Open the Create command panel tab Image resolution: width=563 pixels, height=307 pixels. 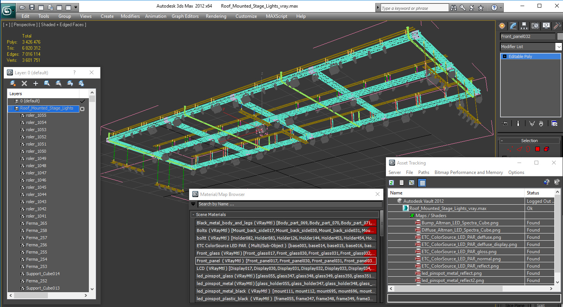(502, 26)
